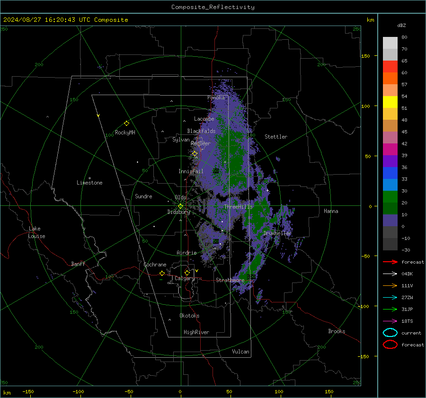
Task: Click the Olds label
Action: point(180,197)
